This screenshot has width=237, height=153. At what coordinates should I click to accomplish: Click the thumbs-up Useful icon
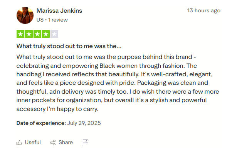pos(19,143)
